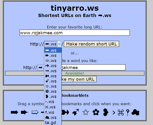Image resolution: width=153 pixels, height=125 pixels.
Task: Click the Shortest URLs on Earth subtitle
Action: (74, 15)
